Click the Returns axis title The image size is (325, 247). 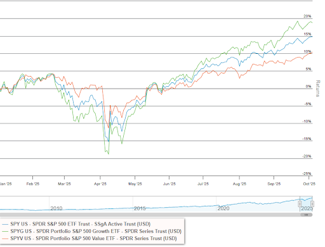coord(317,89)
